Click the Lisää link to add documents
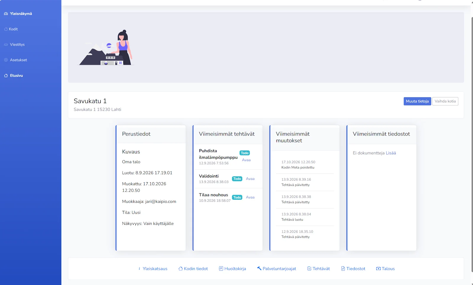 coord(391,153)
